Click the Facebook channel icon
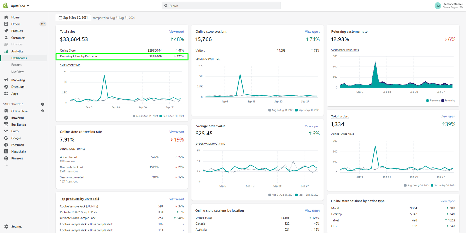The image size is (466, 233). [x=6, y=145]
